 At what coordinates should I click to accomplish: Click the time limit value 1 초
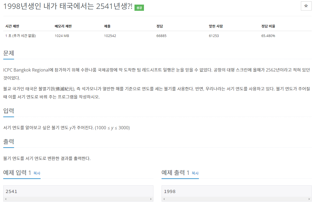(21, 36)
